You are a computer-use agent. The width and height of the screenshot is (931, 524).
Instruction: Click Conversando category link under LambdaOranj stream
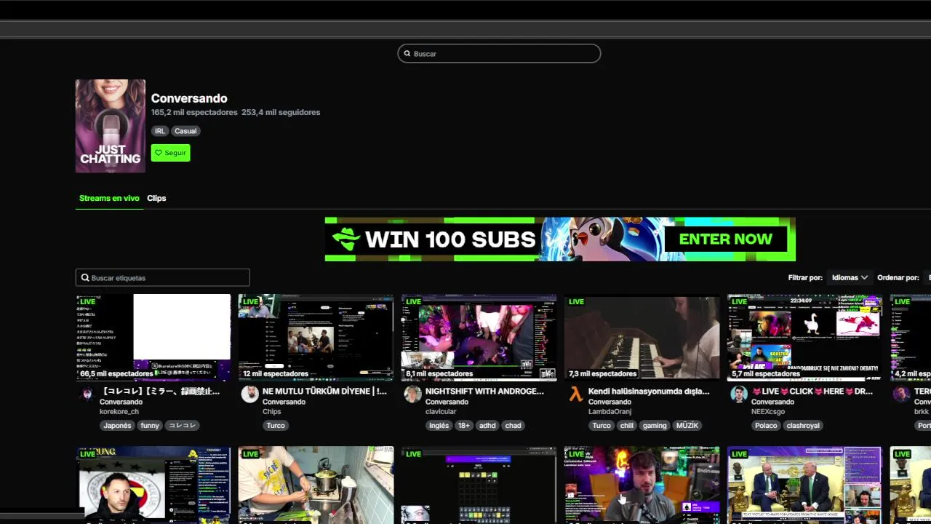point(610,402)
